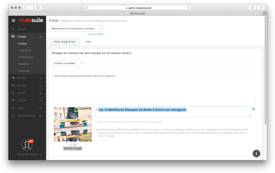Select the Convert shopping cart icon
This screenshot has height=173, width=275.
tap(13, 100)
